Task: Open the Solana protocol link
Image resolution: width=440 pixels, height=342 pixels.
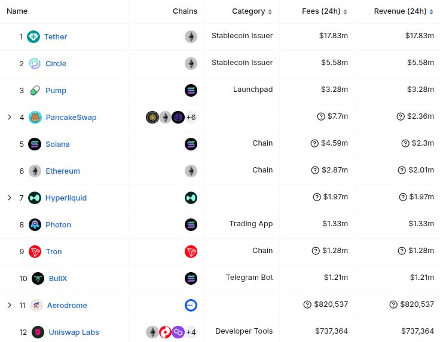Action: (57, 144)
